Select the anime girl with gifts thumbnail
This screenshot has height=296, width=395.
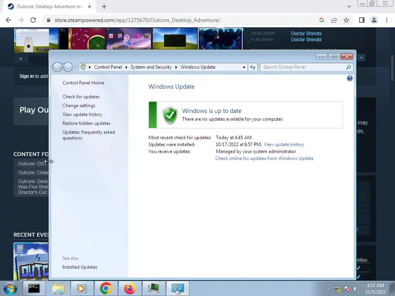click(x=129, y=39)
